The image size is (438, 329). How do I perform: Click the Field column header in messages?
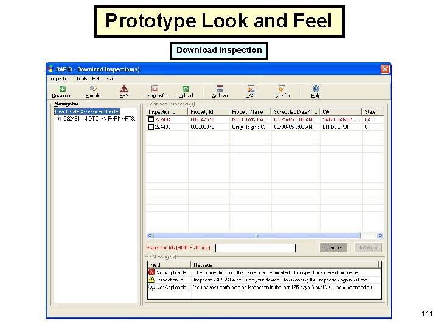169,265
